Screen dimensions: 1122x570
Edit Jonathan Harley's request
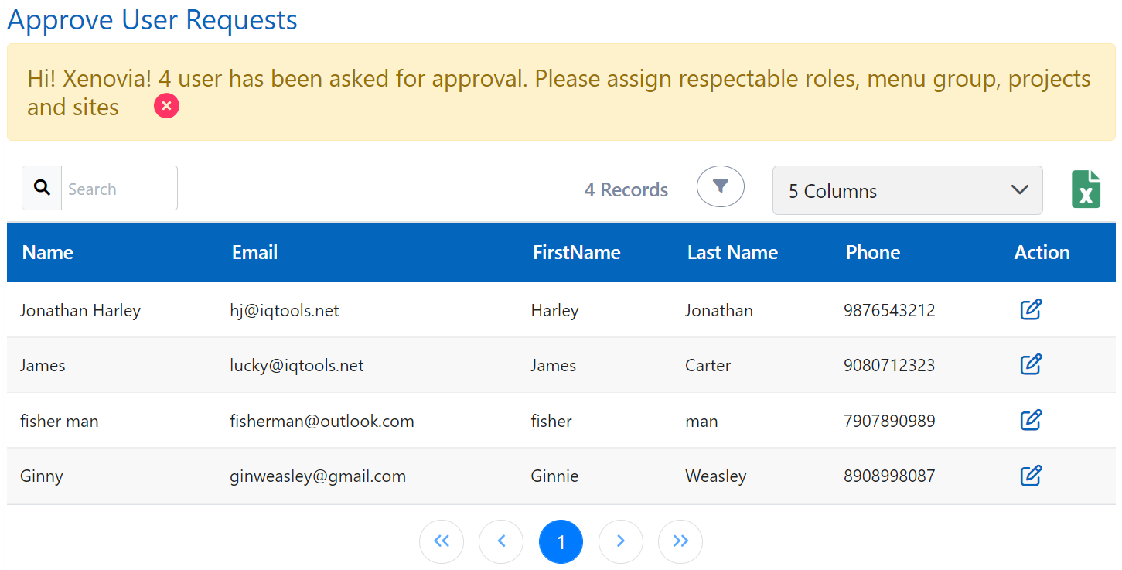click(1031, 309)
